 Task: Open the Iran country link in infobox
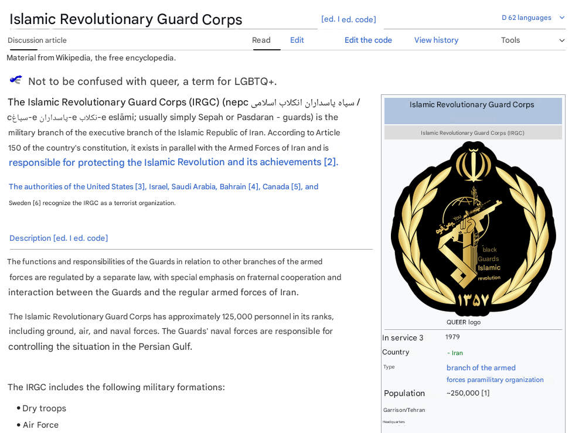(x=457, y=353)
